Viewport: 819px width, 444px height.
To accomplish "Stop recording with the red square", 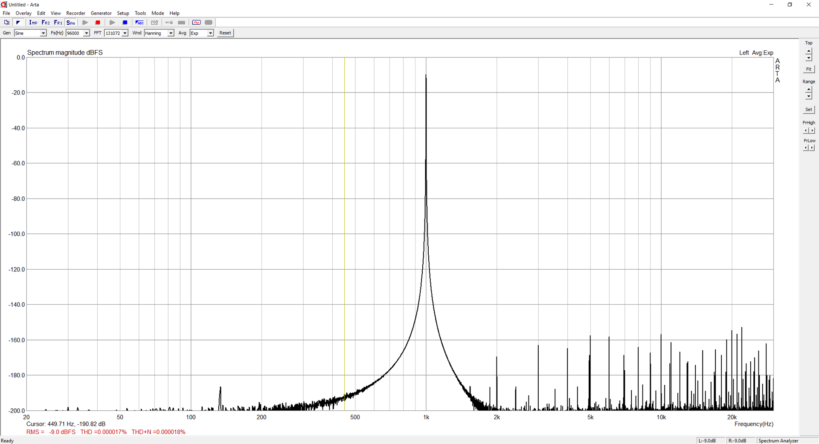I will (x=98, y=23).
